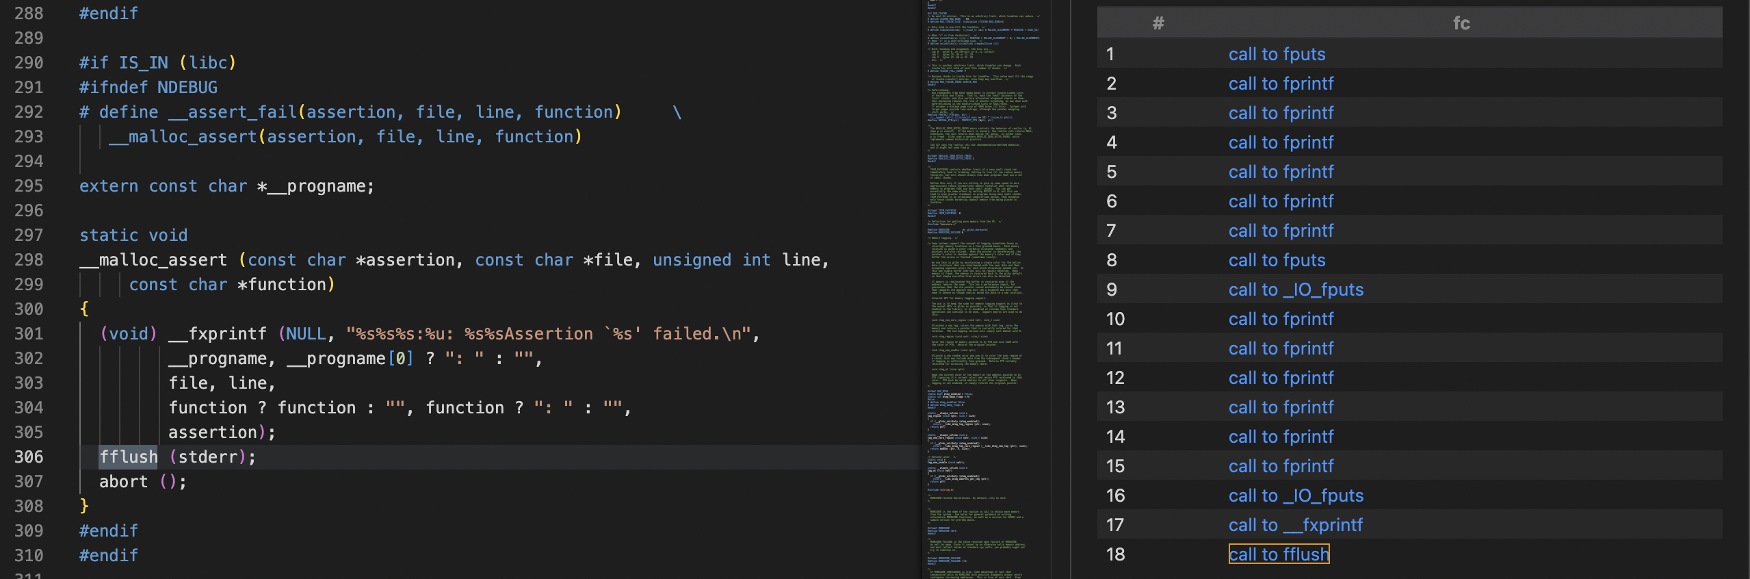Open the 'call to _IO_fputs' link in row 16

(x=1296, y=496)
